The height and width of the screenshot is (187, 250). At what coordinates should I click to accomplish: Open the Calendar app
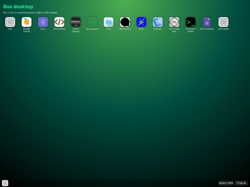coord(158,22)
